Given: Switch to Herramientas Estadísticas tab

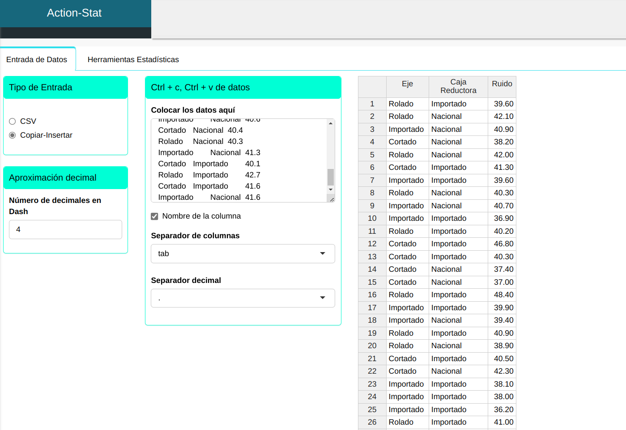Looking at the screenshot, I should pyautogui.click(x=133, y=59).
